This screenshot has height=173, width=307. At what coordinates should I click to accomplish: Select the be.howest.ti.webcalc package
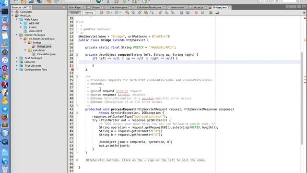(42, 38)
